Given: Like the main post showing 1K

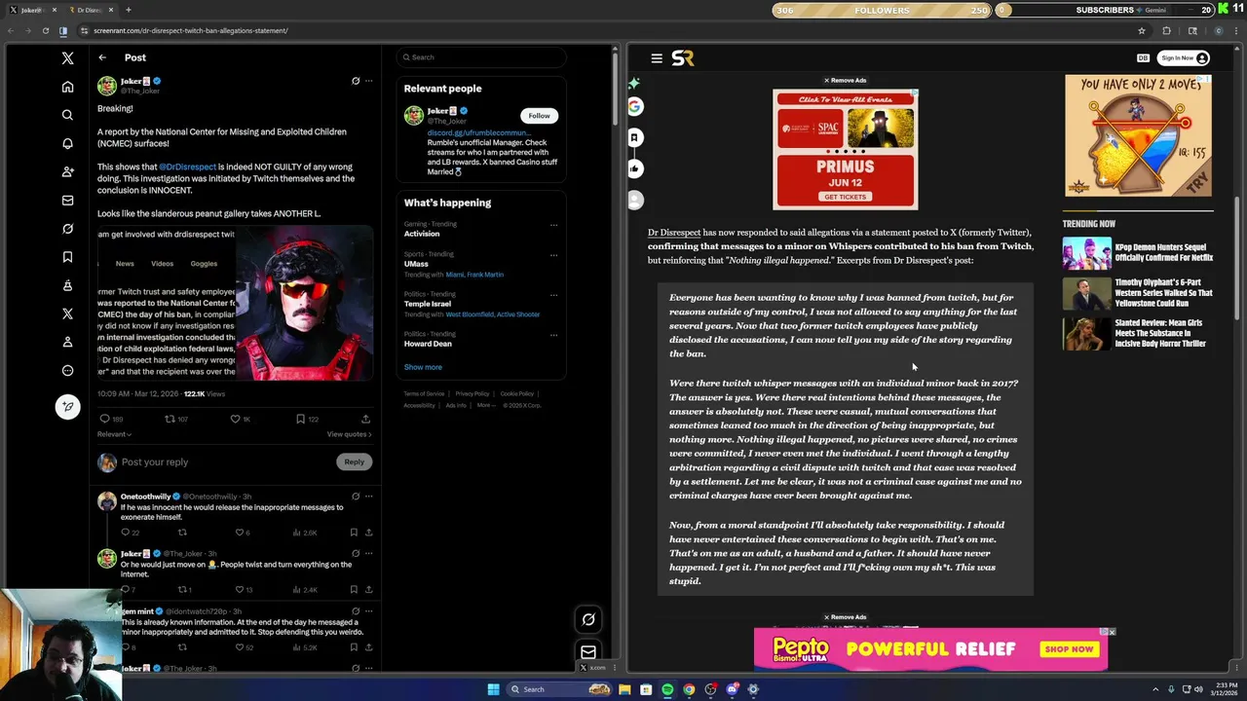Looking at the screenshot, I should click(235, 419).
